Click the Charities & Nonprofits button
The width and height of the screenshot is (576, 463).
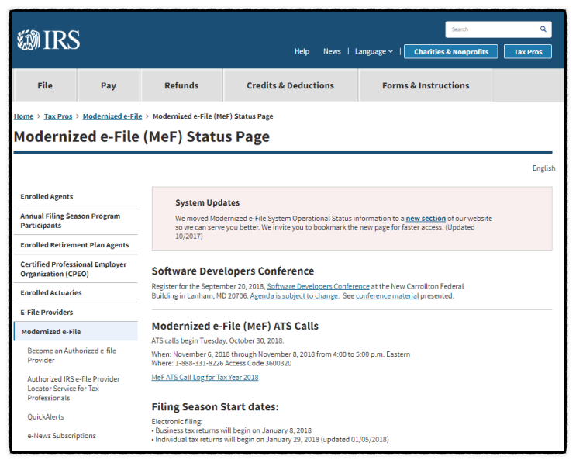(451, 52)
